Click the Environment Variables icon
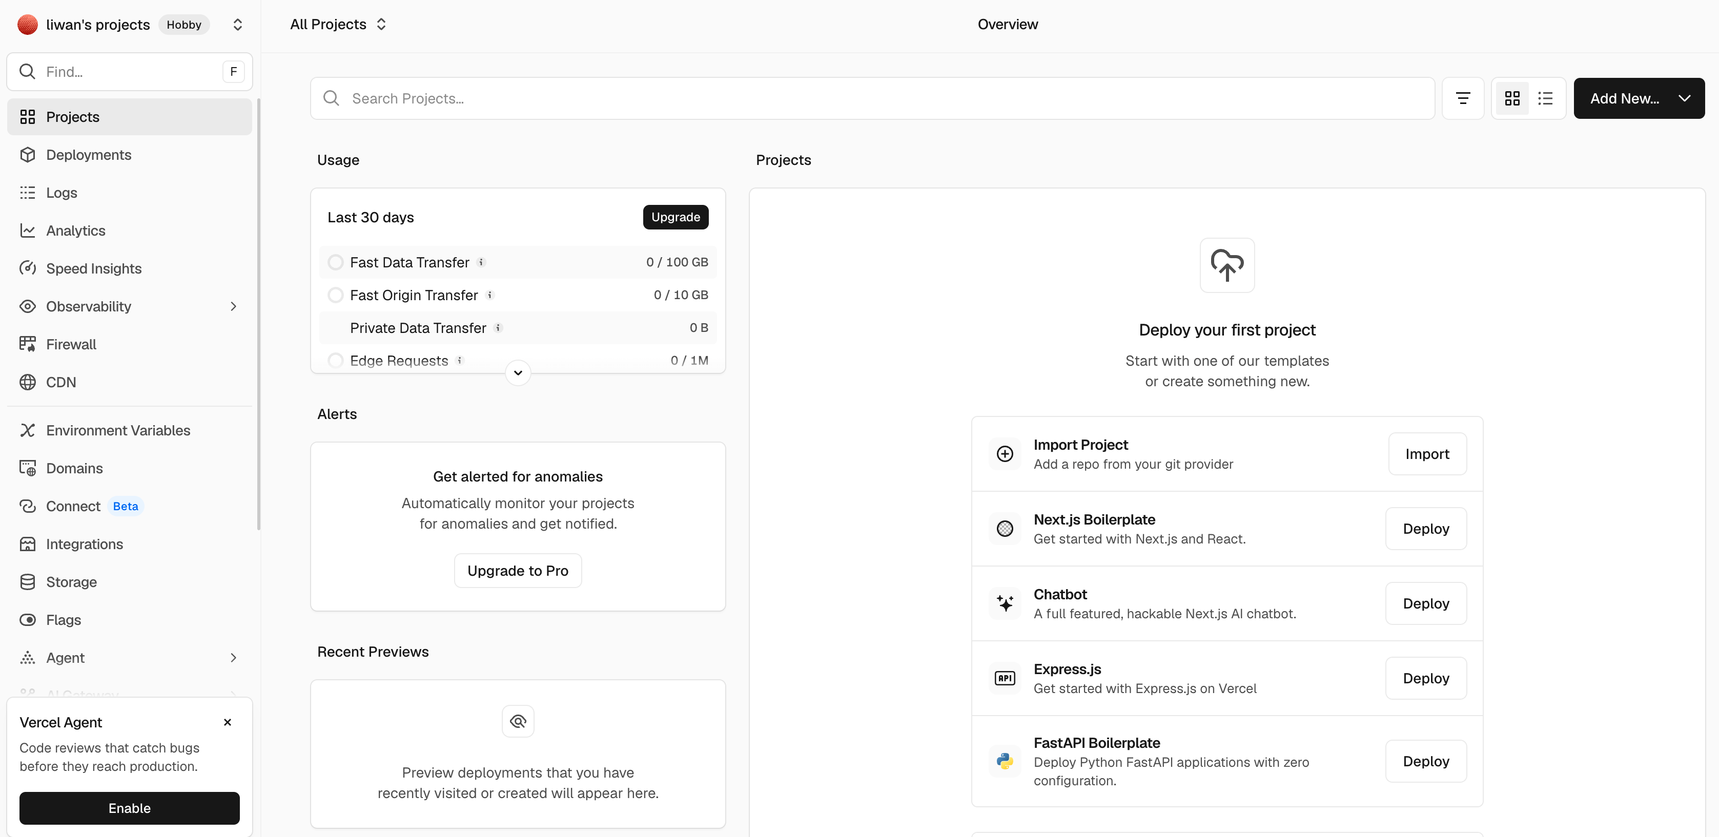 coord(27,430)
